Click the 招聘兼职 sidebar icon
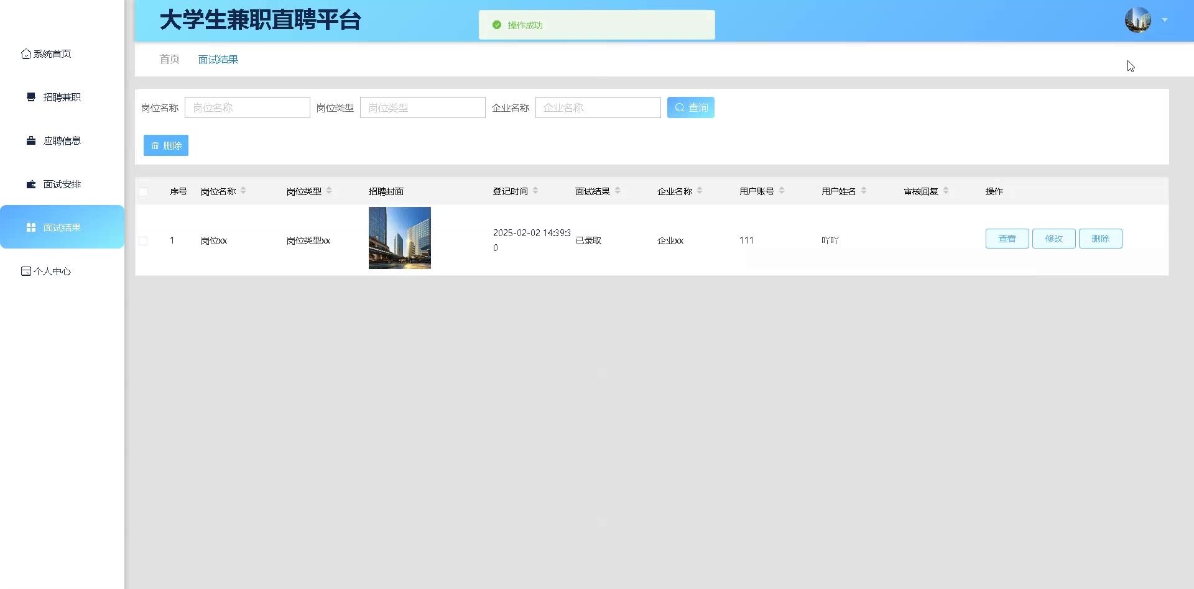 31,97
